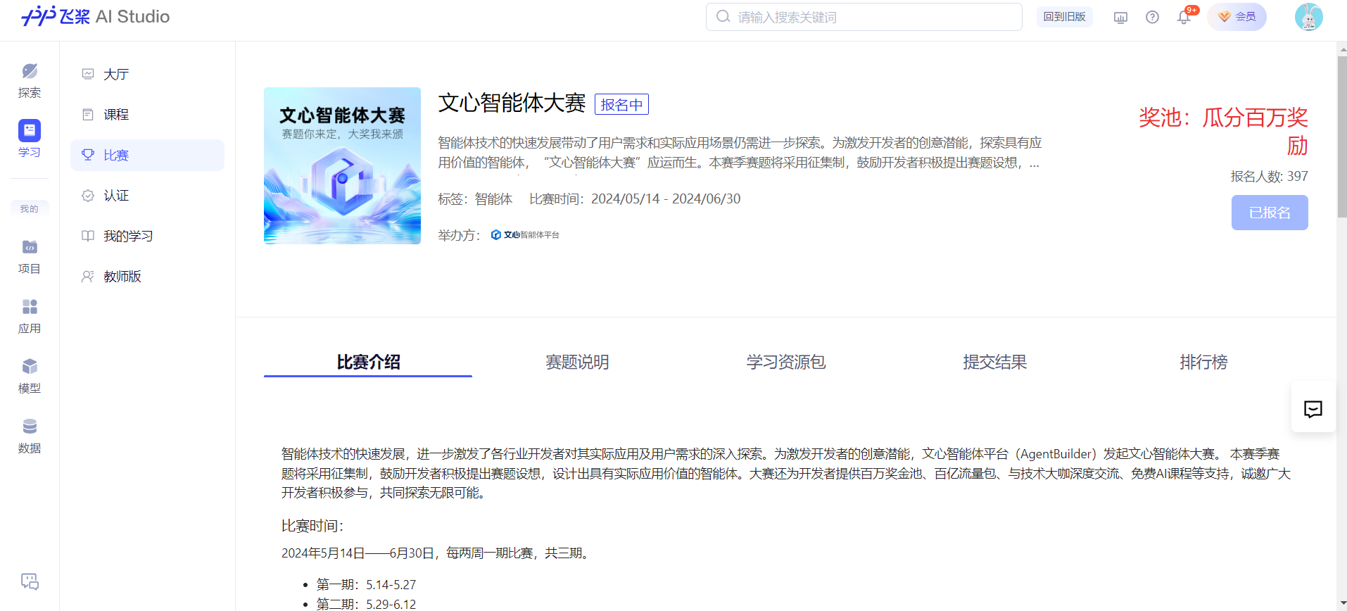Click the trophy icon beside 比赛
Screen dimensions: 1347x611
(88, 155)
